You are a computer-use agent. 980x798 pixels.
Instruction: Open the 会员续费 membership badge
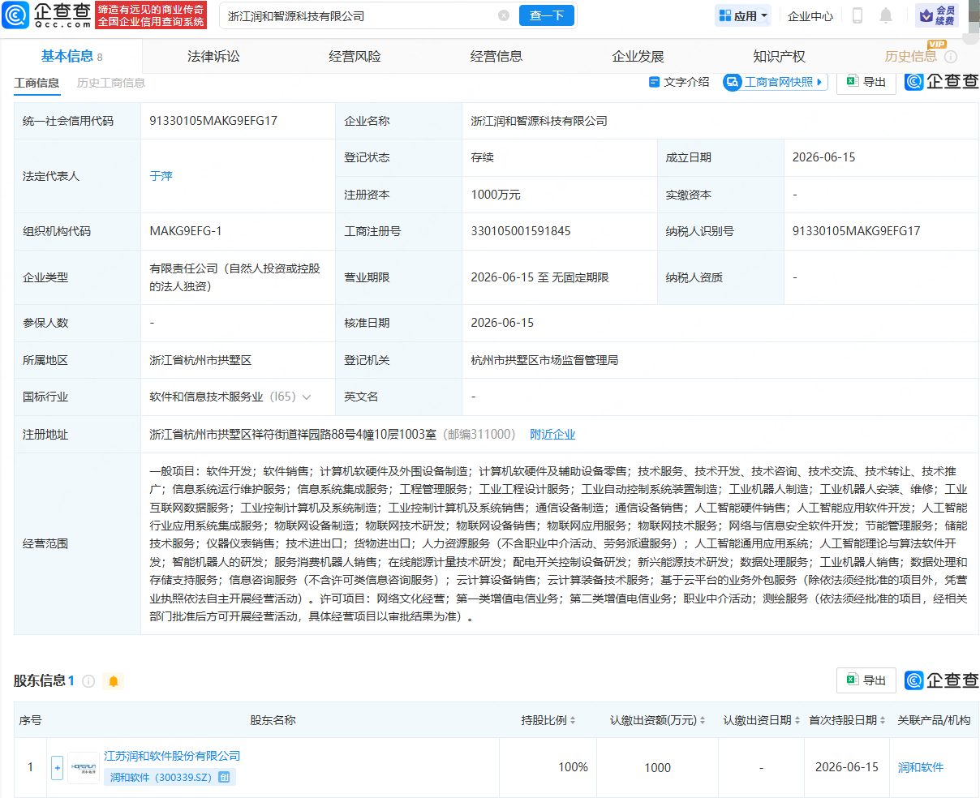(x=936, y=15)
